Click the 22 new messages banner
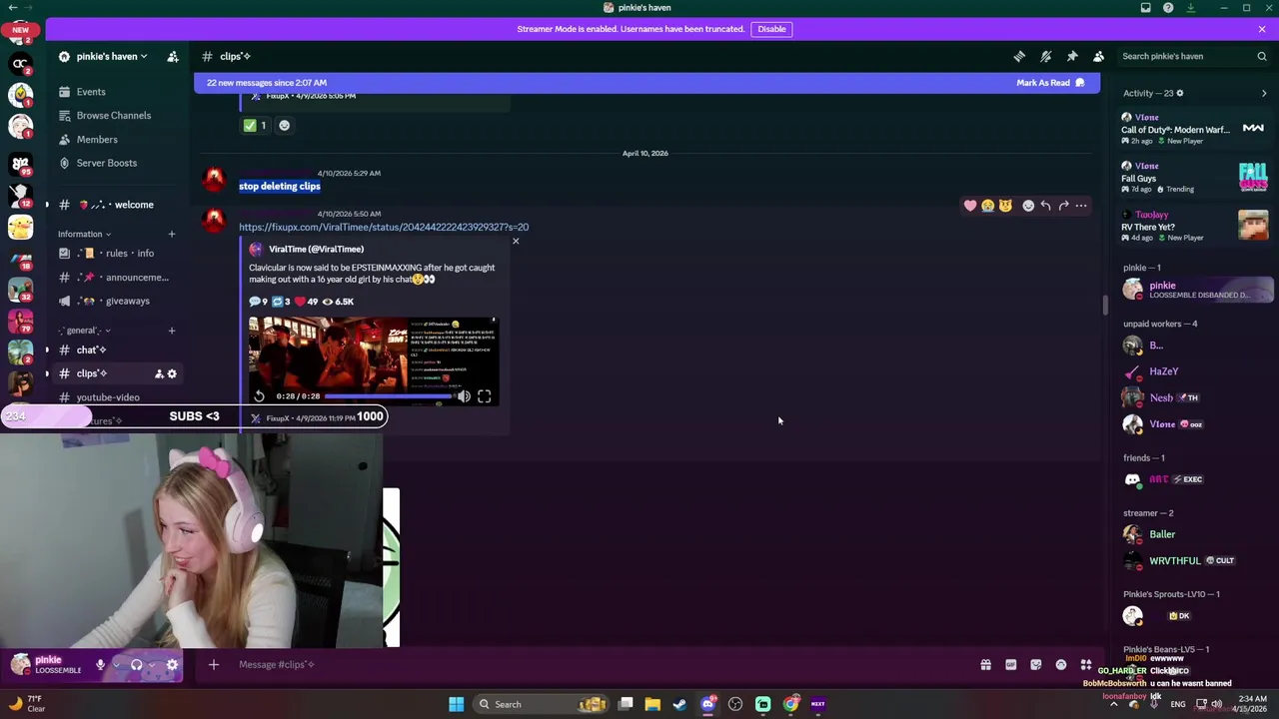 point(646,83)
